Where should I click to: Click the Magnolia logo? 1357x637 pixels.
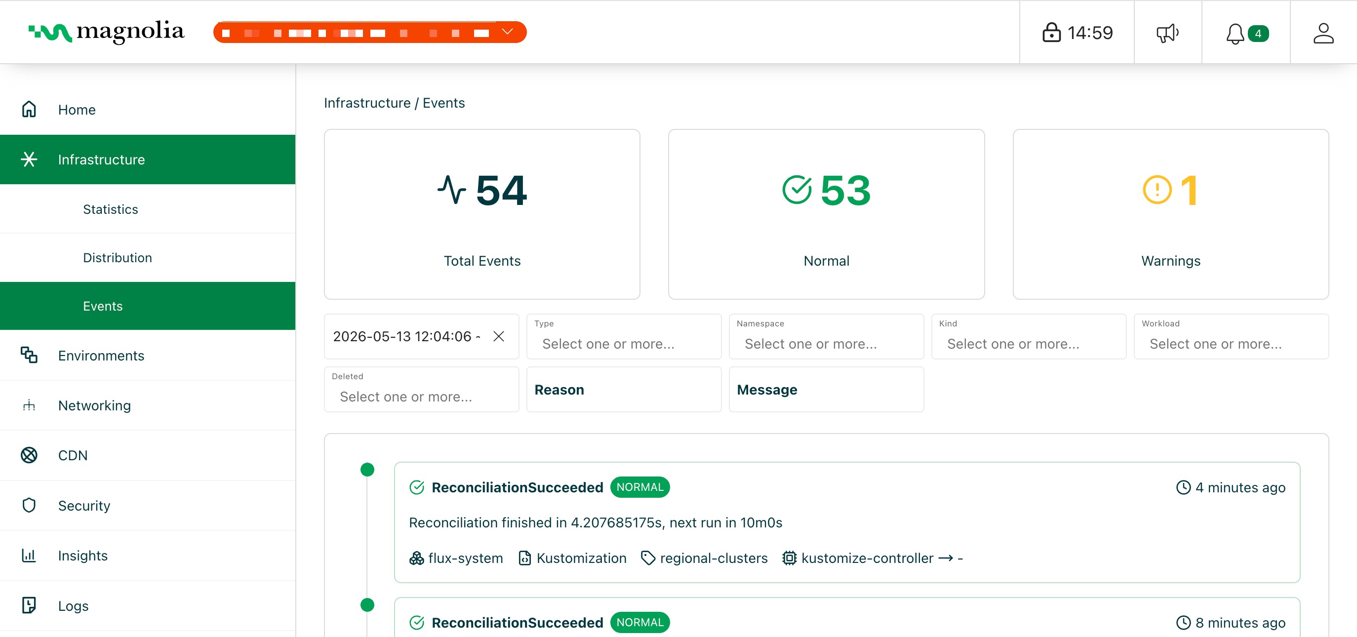pos(106,32)
